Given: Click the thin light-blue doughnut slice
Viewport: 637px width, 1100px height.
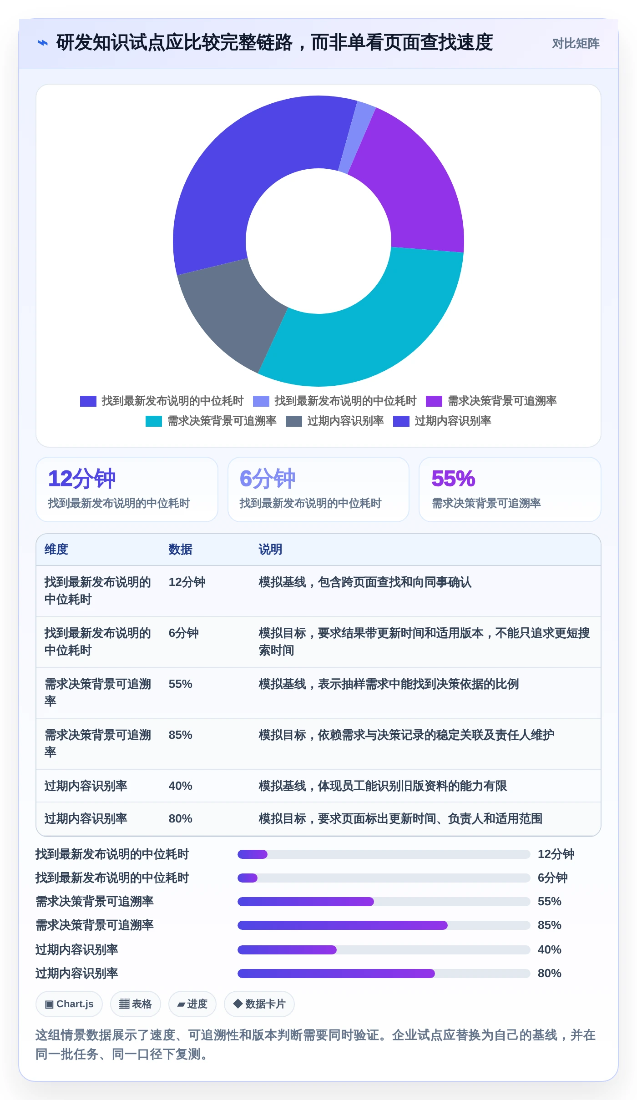Looking at the screenshot, I should (x=357, y=138).
